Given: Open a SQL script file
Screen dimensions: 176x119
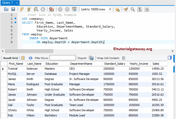Looking at the screenshot, I should click(6, 9).
